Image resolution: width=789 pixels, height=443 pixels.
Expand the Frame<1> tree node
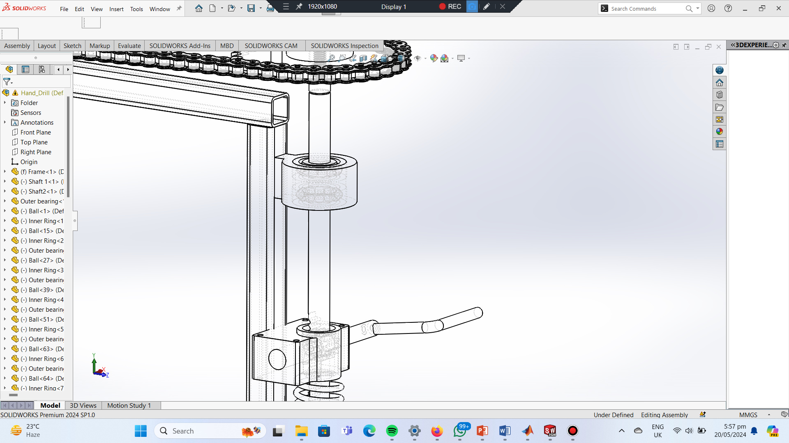[x=5, y=172]
